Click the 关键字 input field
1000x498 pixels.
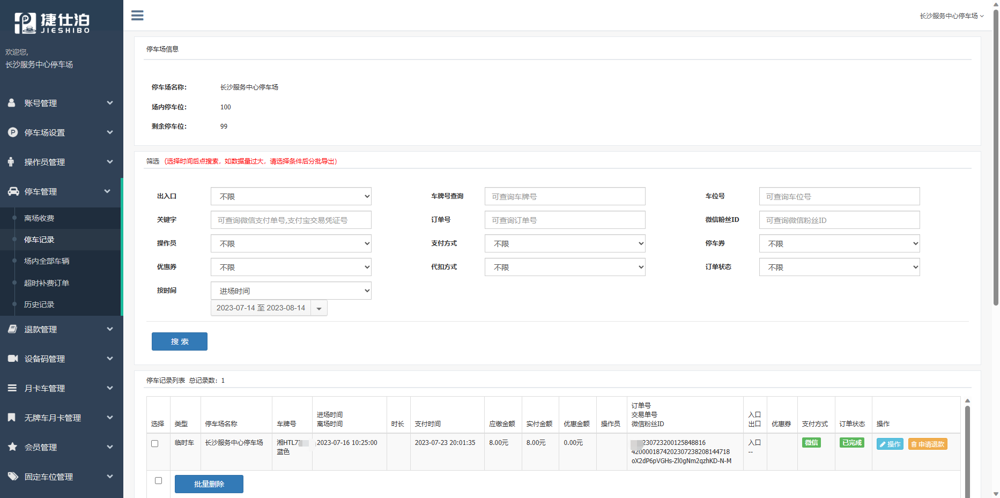tap(291, 220)
